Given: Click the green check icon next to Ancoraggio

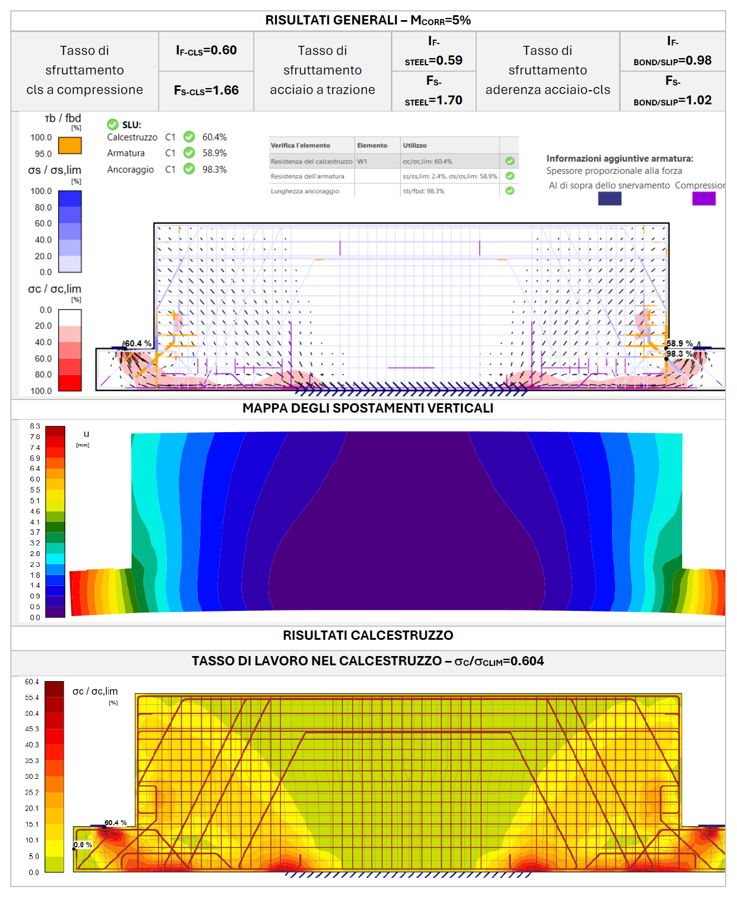Looking at the screenshot, I should coord(189,169).
